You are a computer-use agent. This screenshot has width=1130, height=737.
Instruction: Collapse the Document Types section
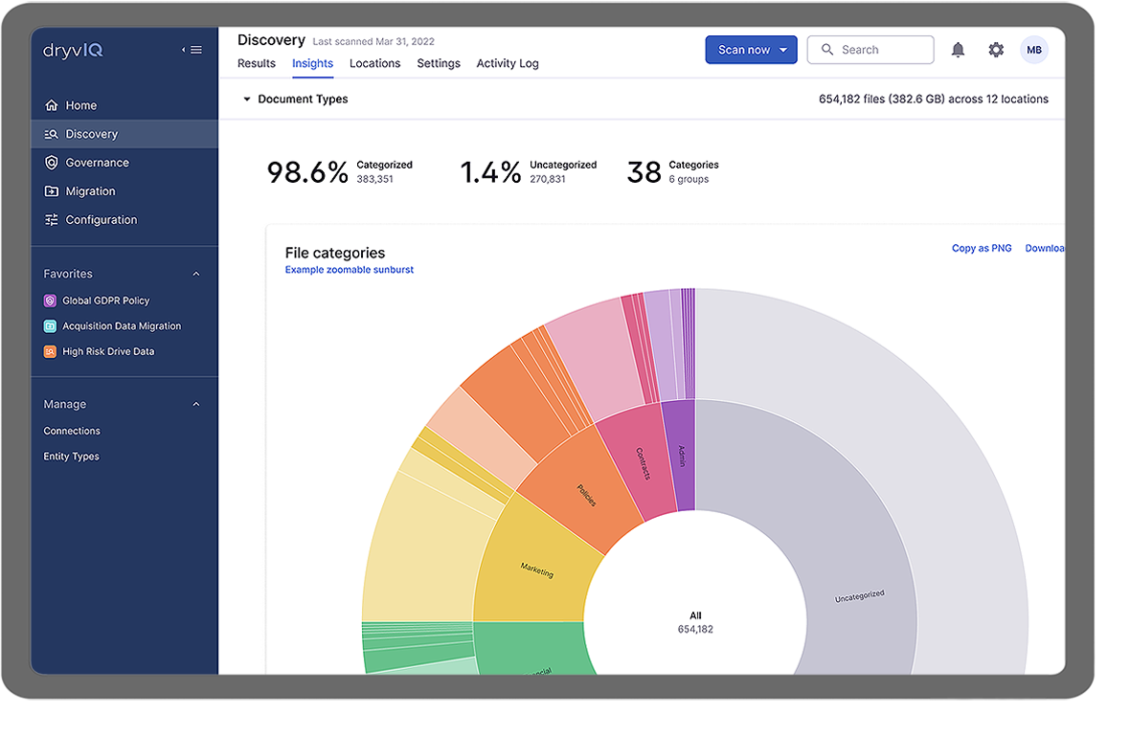pyautogui.click(x=246, y=99)
